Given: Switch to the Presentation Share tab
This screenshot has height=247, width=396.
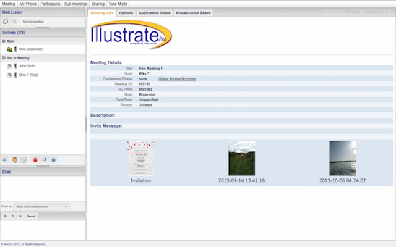Looking at the screenshot, I should point(193,13).
